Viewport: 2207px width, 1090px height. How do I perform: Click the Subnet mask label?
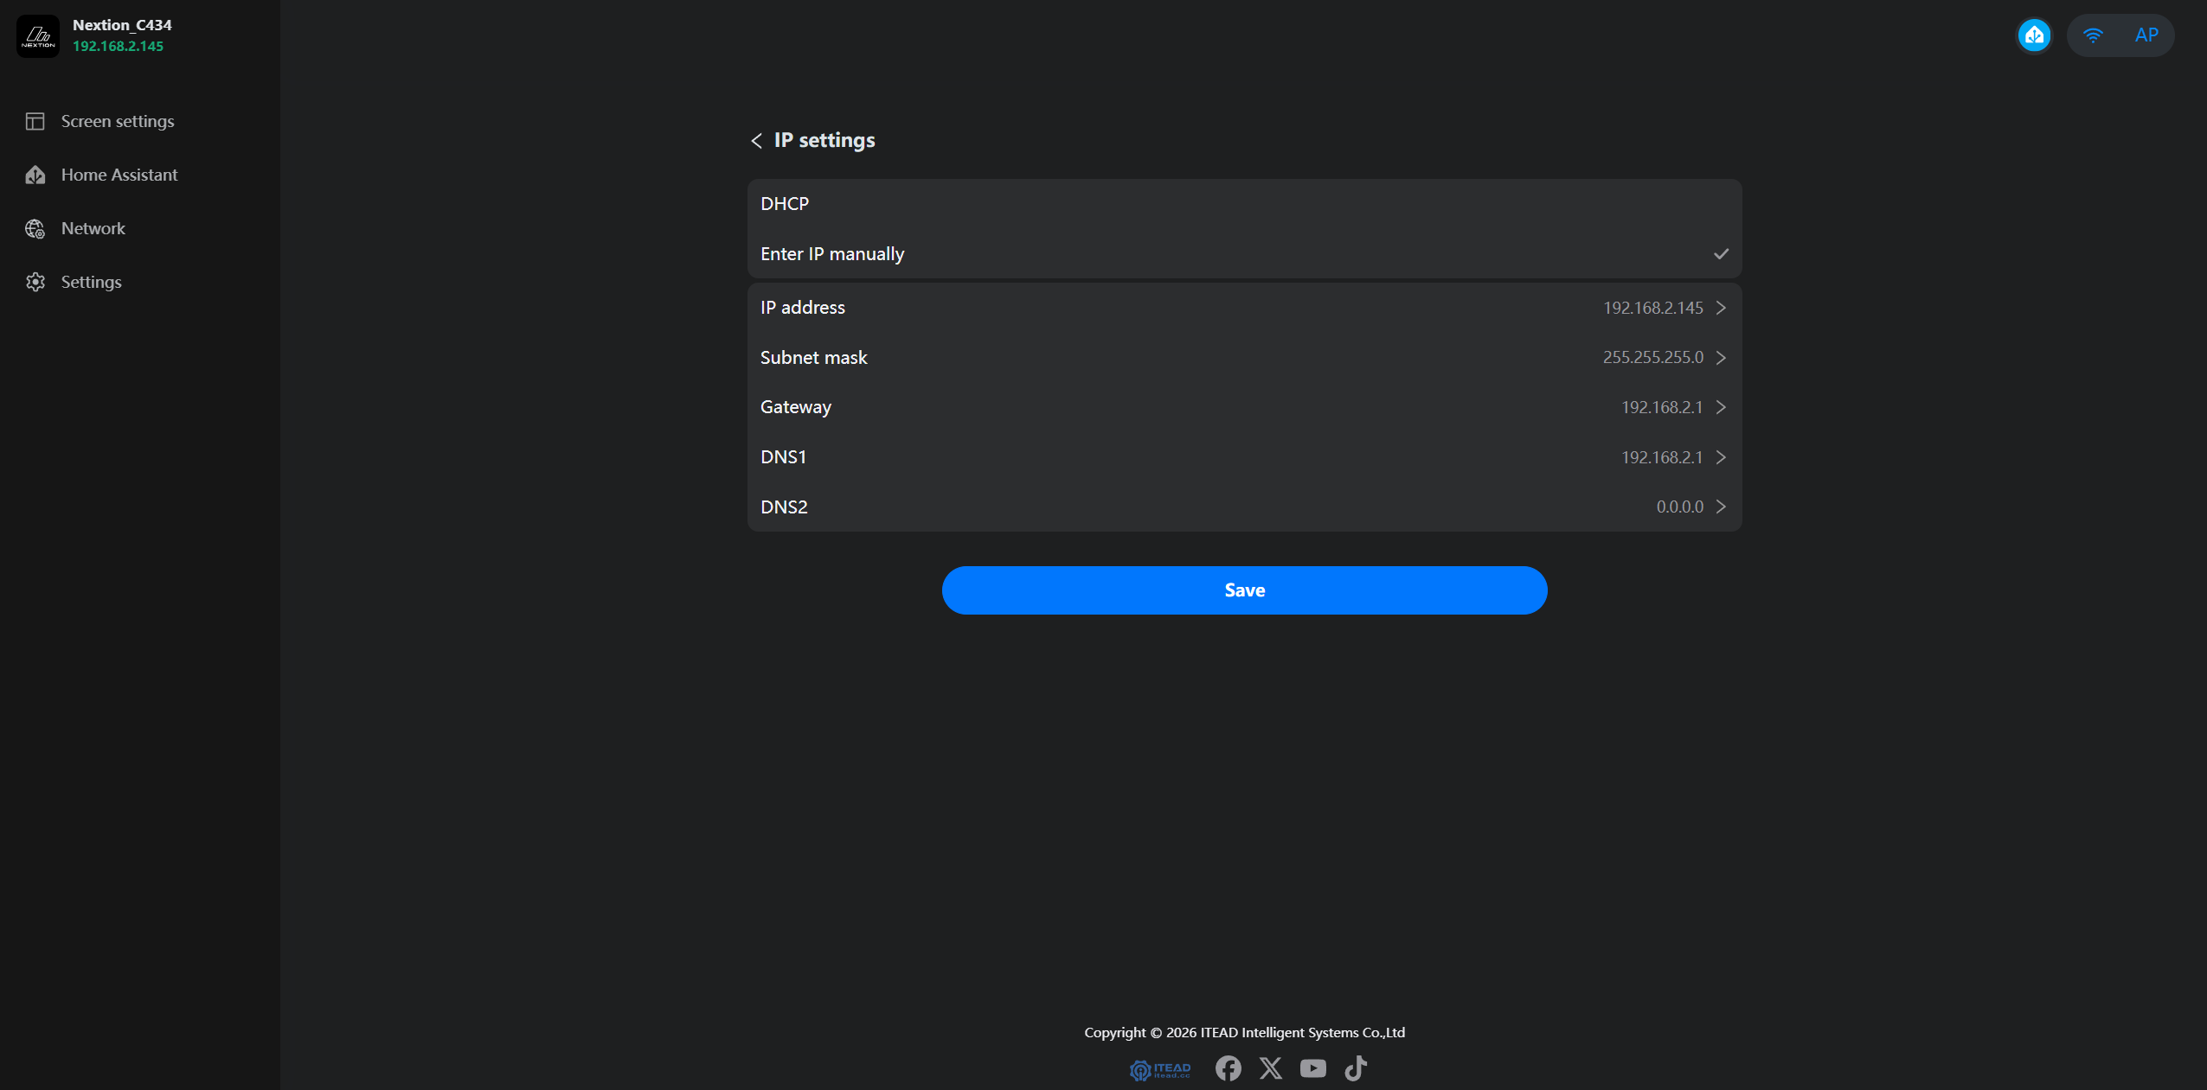pos(813,358)
